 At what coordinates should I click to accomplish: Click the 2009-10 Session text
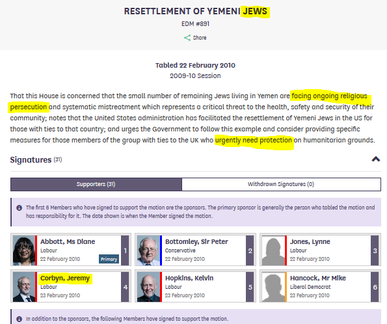coord(195,76)
